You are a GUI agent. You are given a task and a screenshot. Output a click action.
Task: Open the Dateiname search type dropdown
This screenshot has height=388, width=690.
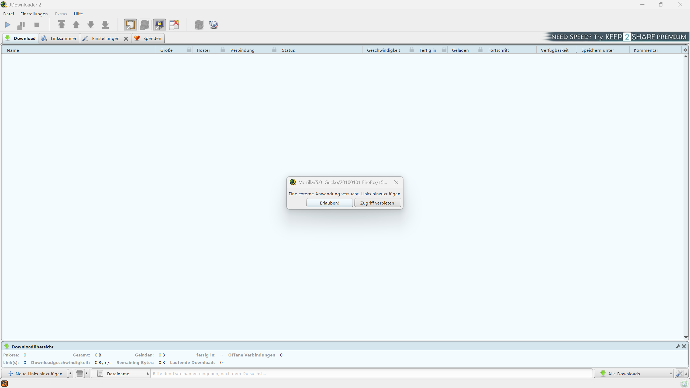tap(121, 373)
